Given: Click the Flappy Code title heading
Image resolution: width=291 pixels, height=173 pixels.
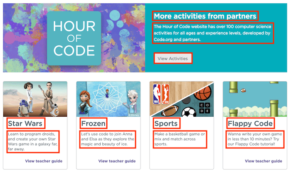Looking at the screenshot, I should point(250,123).
